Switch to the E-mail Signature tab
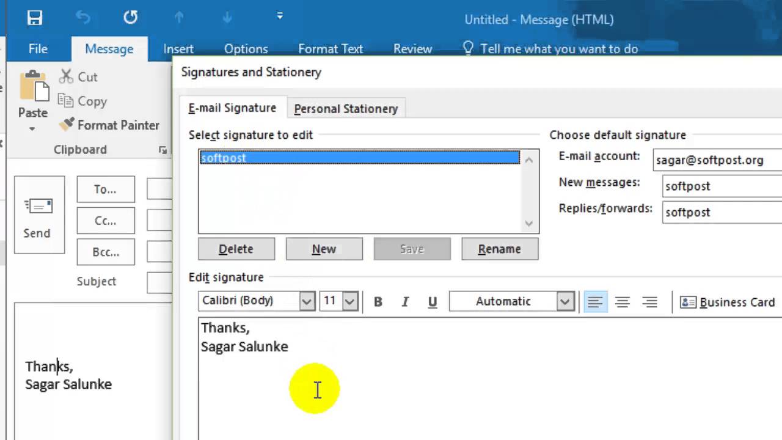This screenshot has width=782, height=440. coord(232,108)
